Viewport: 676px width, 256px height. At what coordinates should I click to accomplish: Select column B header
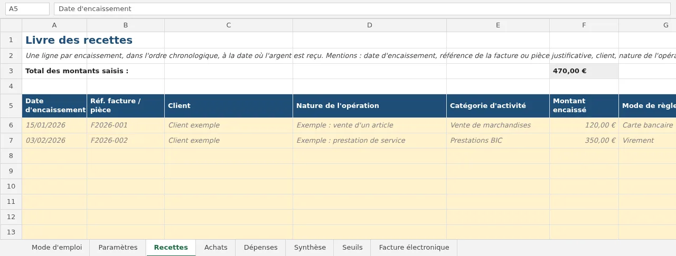pyautogui.click(x=126, y=25)
